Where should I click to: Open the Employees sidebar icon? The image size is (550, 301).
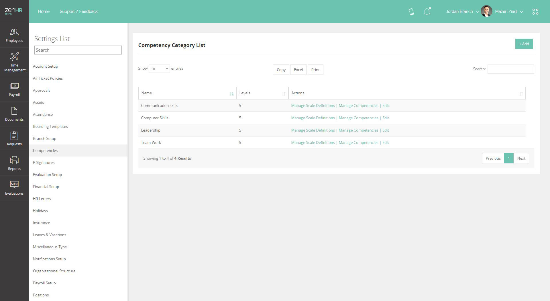coord(14,32)
